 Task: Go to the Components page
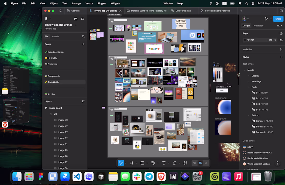(x=54, y=76)
